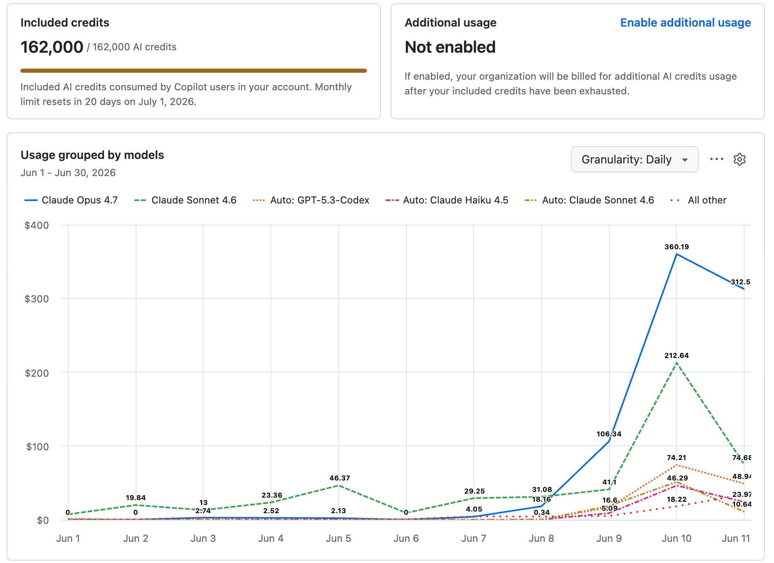The width and height of the screenshot is (774, 563).
Task: Click the 18.22 data label
Action: pos(677,499)
